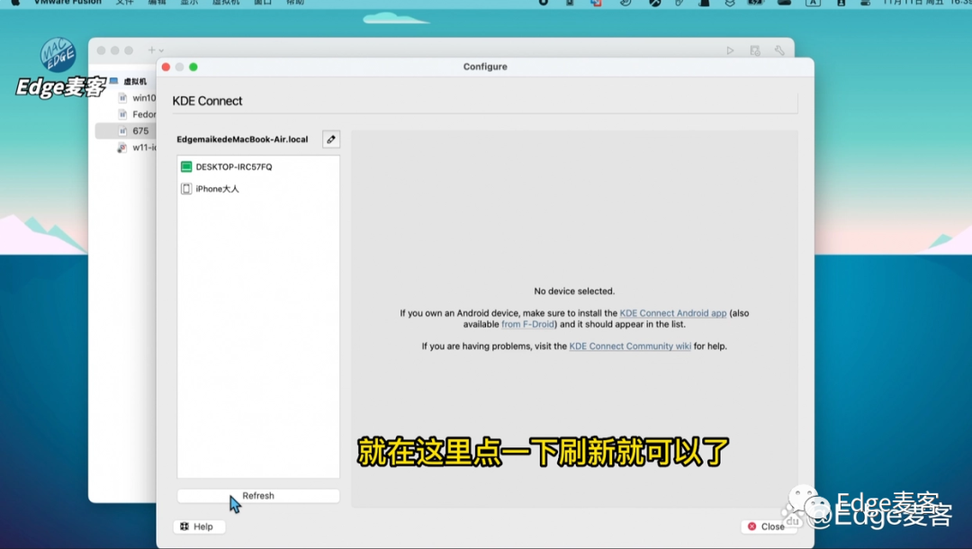The image size is (972, 549).
Task: Close the Configure window with red button
Action: [166, 67]
